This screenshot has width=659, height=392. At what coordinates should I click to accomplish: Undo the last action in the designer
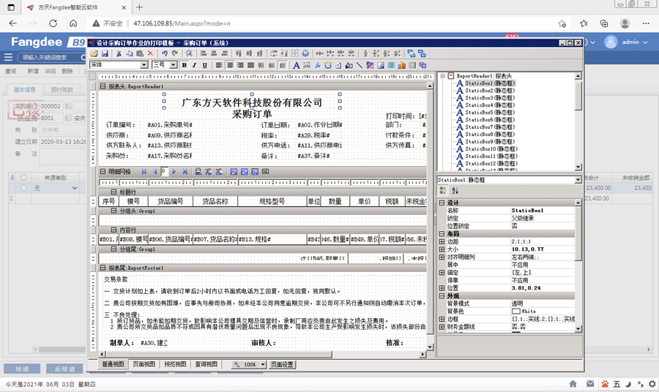(x=164, y=53)
